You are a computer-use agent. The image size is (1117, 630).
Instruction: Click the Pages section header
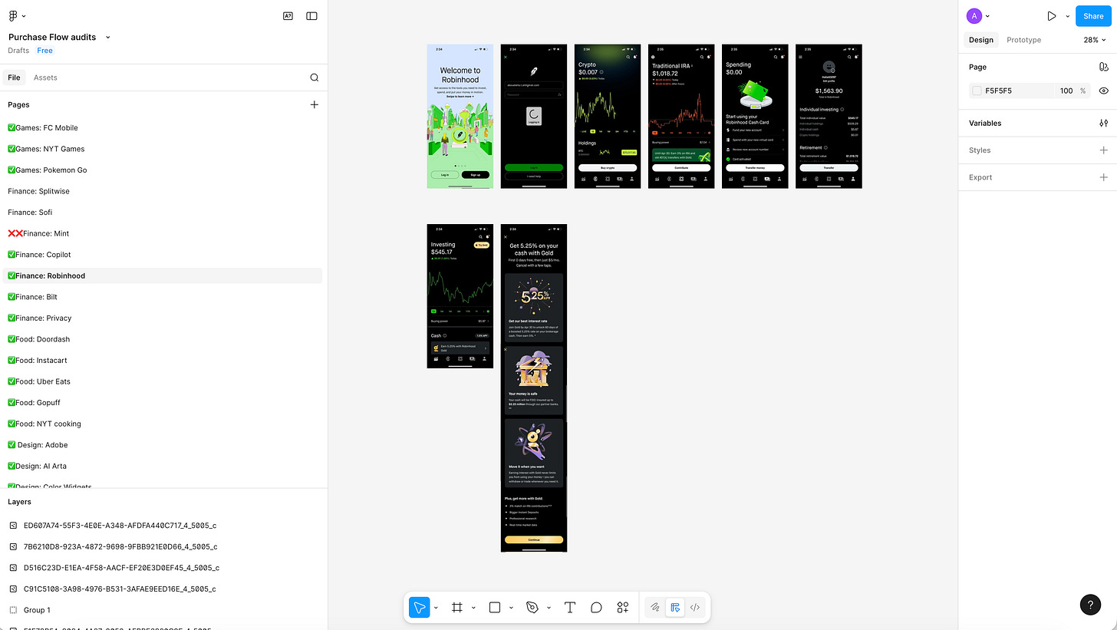(x=18, y=104)
